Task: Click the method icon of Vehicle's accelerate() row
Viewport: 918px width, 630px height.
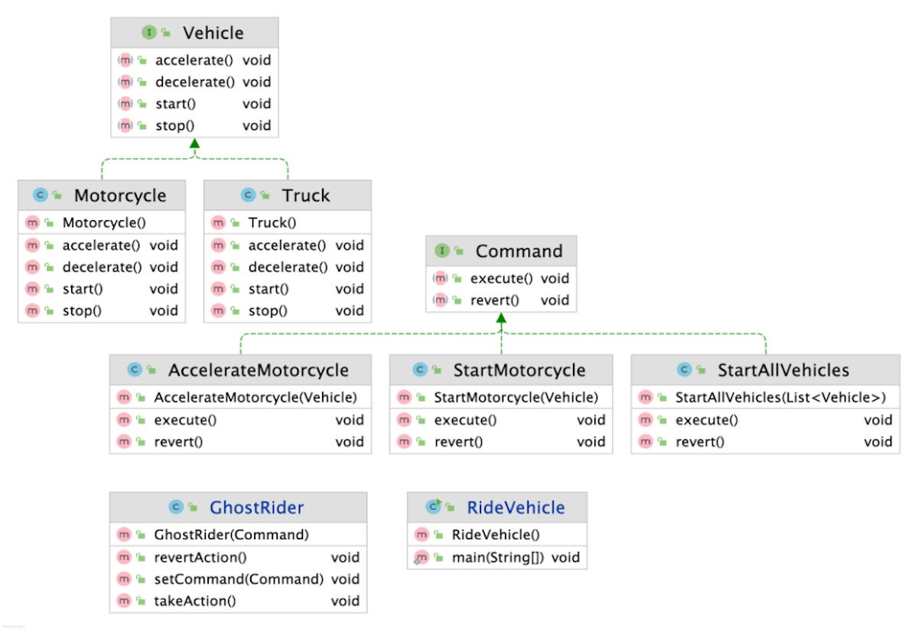Action: click(x=125, y=60)
